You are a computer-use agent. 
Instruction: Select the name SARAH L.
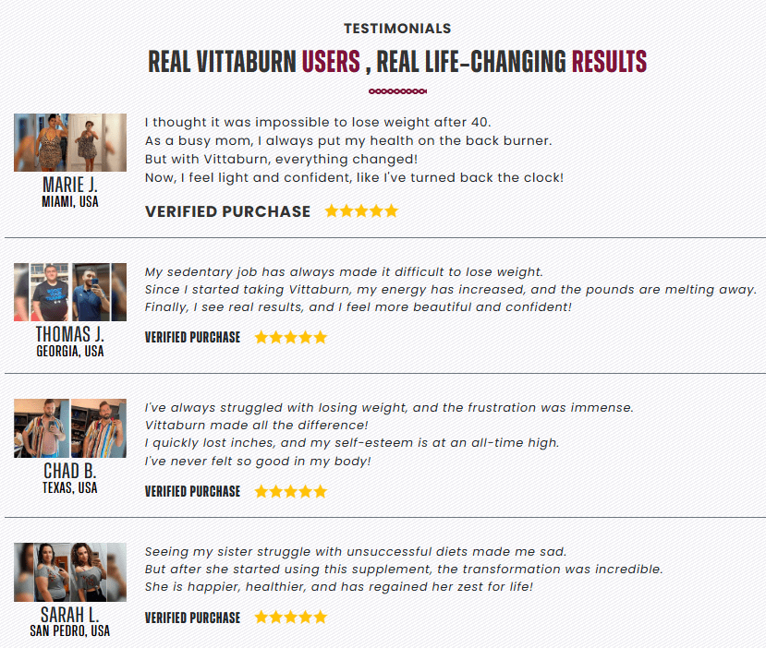[x=70, y=615]
